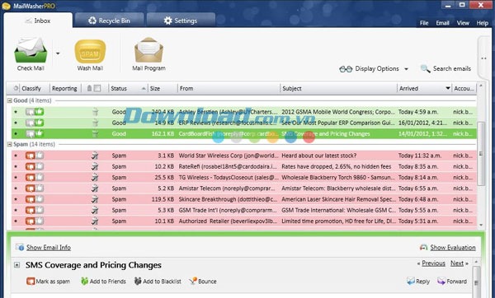
Task: Expand the collapsed right sidebar handle
Action: pyautogui.click(x=483, y=58)
